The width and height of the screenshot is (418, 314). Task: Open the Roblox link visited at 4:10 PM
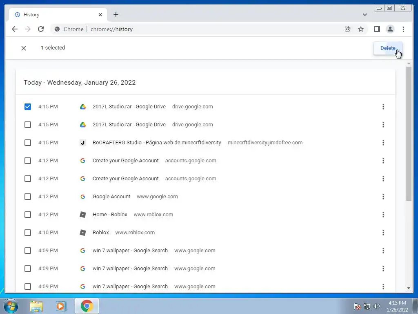100,233
